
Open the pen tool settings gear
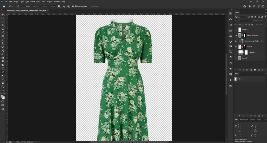click(x=73, y=6)
